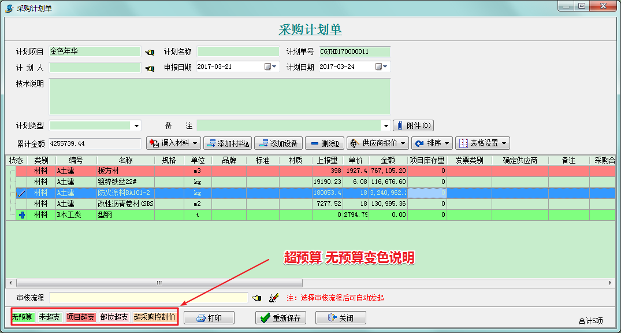This screenshot has width=621, height=333.
Task: Click the 采购计划单 title heading link
Action: tap(310, 29)
